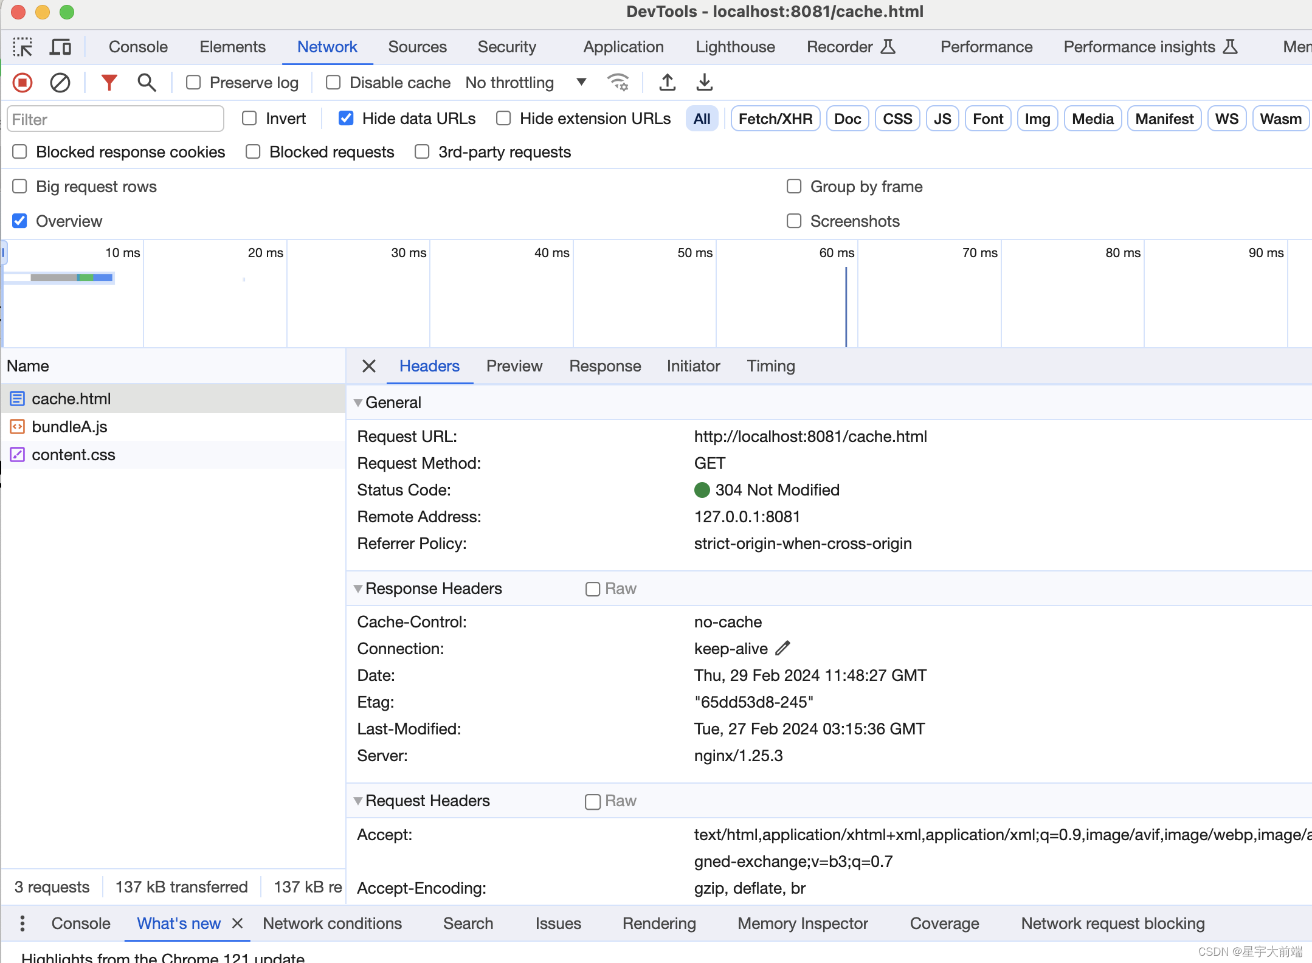Collapse the Response Headers section

(x=358, y=588)
